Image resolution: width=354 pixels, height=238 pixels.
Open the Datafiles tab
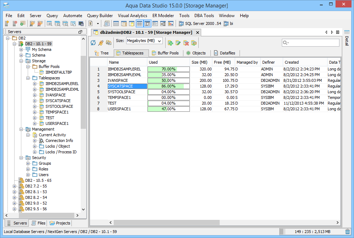pos(225,53)
